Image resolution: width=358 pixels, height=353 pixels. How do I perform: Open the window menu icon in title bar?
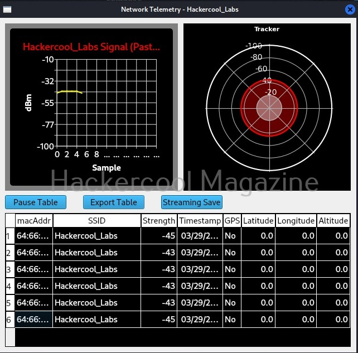point(7,9)
